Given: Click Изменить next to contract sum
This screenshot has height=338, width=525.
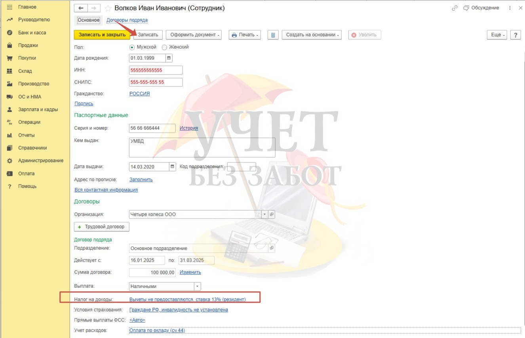Looking at the screenshot, I should 190,272.
